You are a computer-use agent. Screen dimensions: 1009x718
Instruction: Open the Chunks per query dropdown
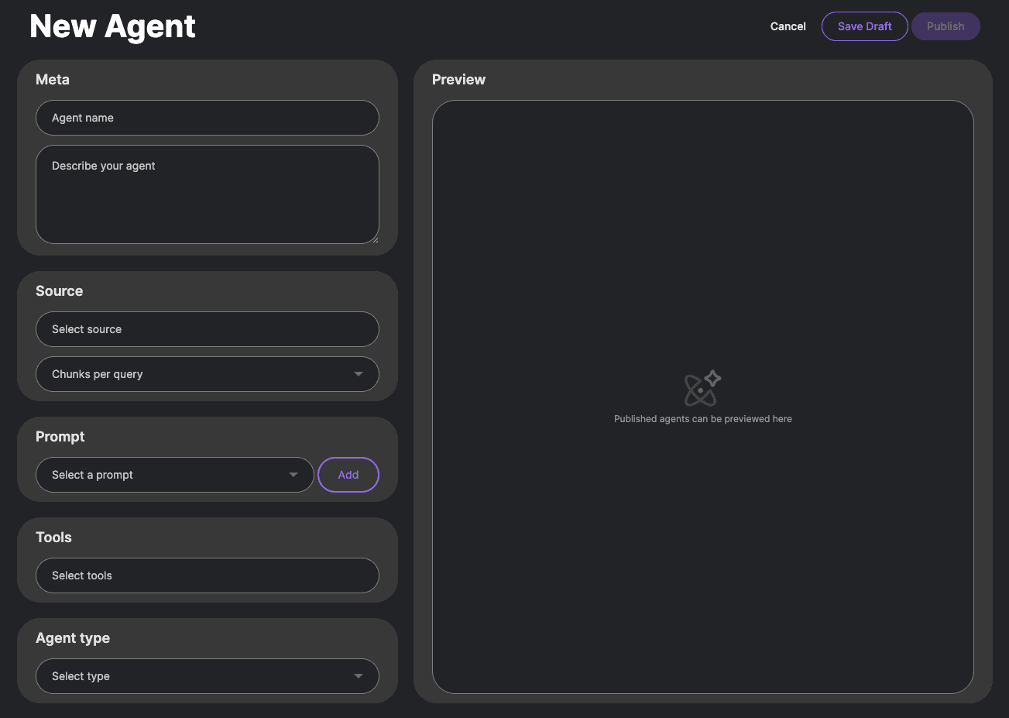click(207, 374)
